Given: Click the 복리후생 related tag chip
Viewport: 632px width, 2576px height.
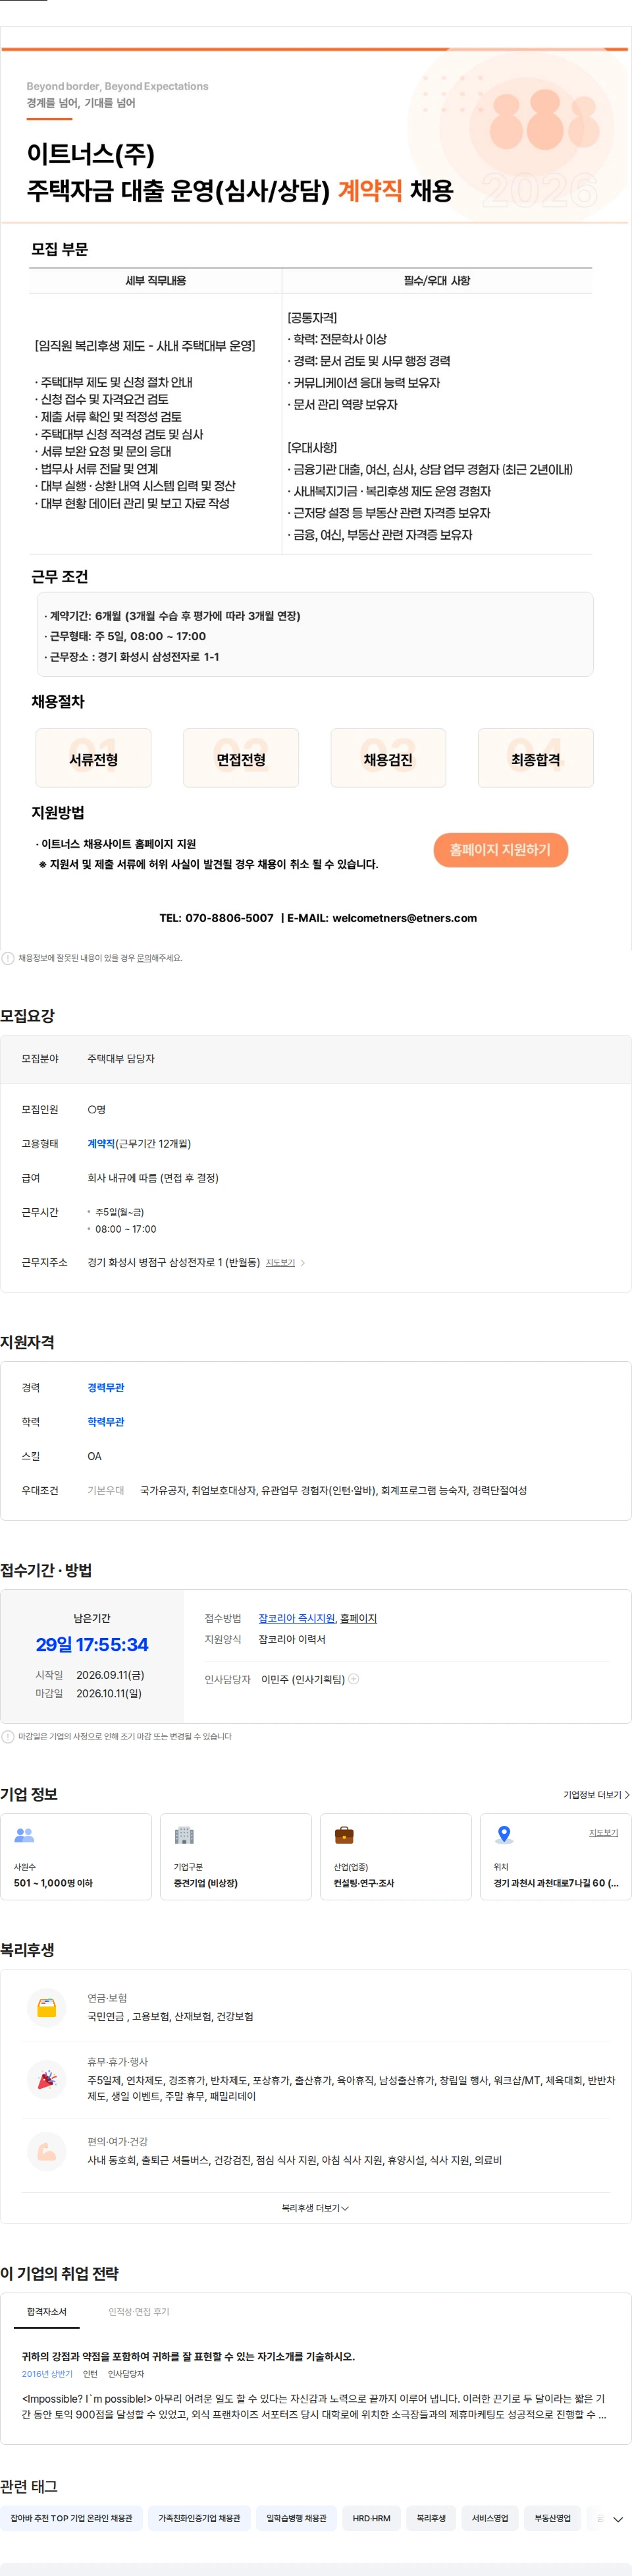Looking at the screenshot, I should click(431, 2518).
